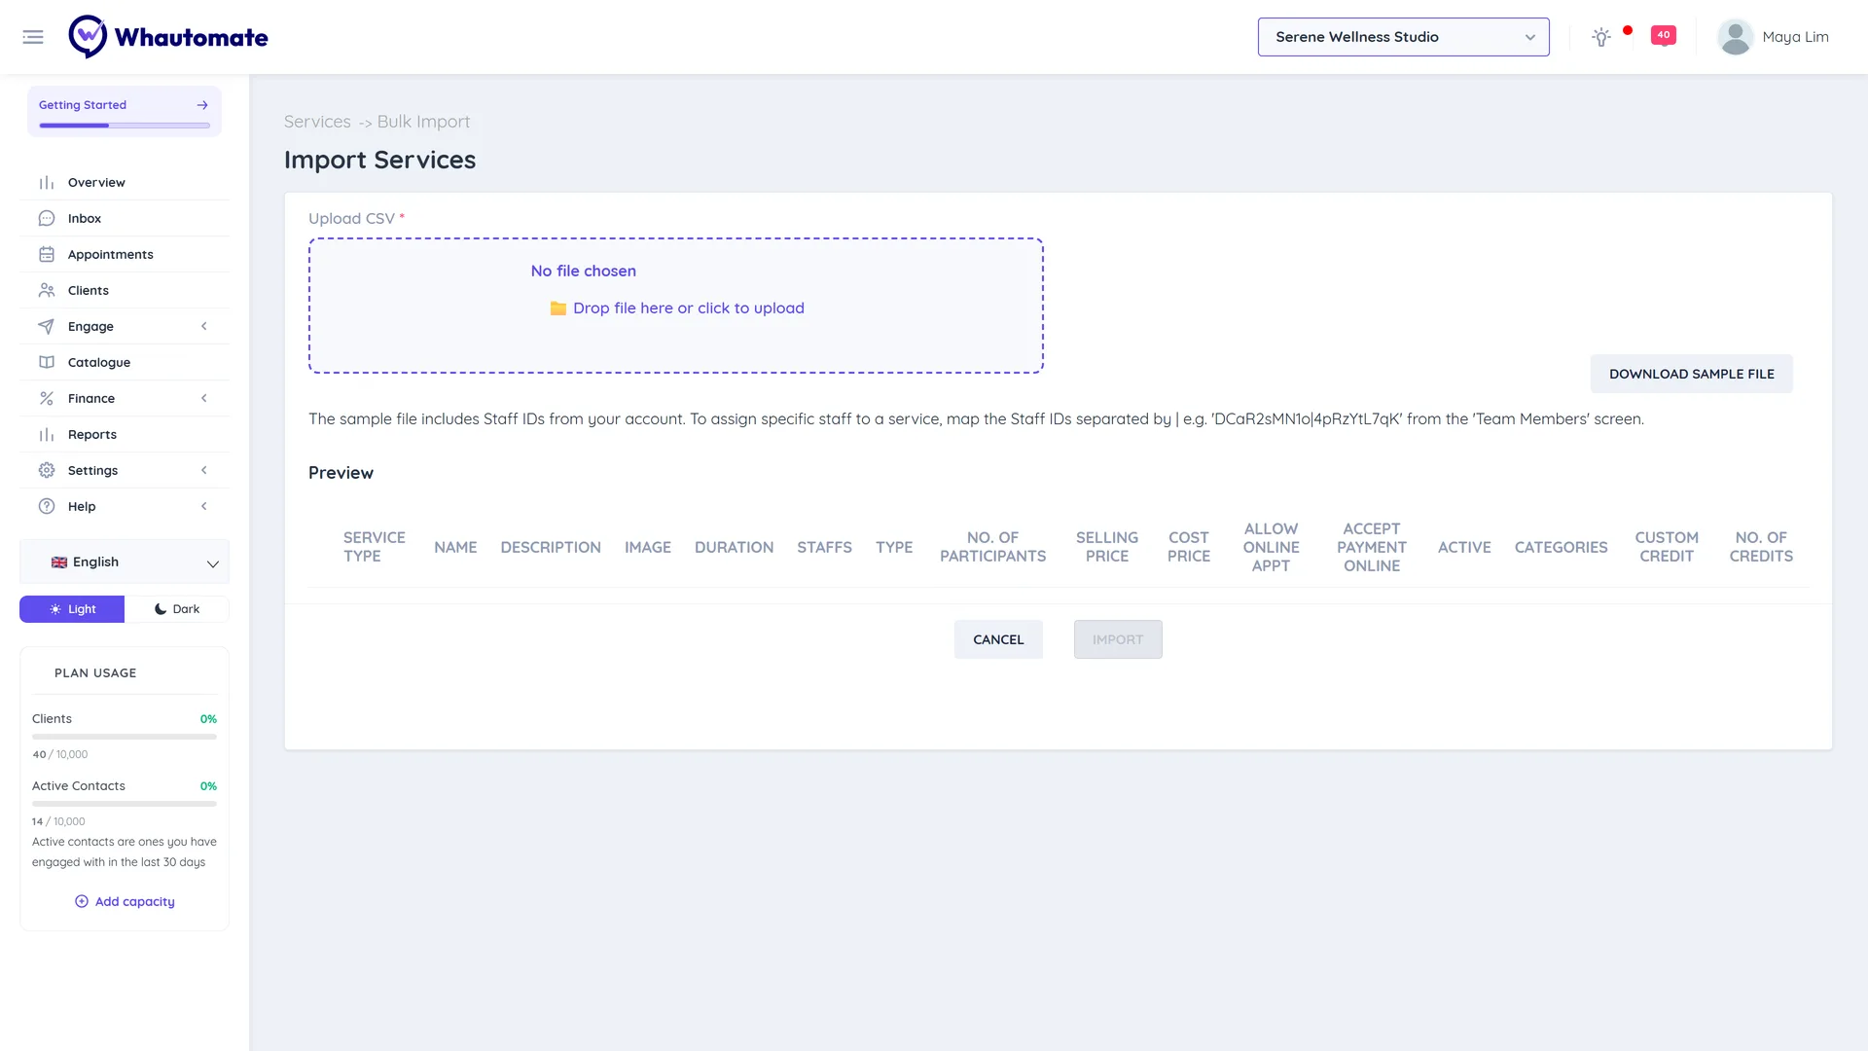The image size is (1868, 1051).
Task: Click the No. of Credits column header
Action: pos(1761,547)
